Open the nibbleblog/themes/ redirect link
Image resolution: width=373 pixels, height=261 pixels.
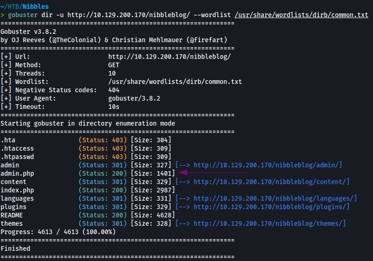(269, 223)
